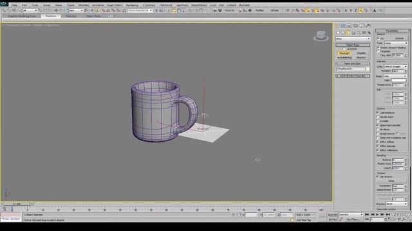This screenshot has height=231, width=412.
Task: Toggle the selection lock padlock icon
Action: pyautogui.click(x=233, y=215)
